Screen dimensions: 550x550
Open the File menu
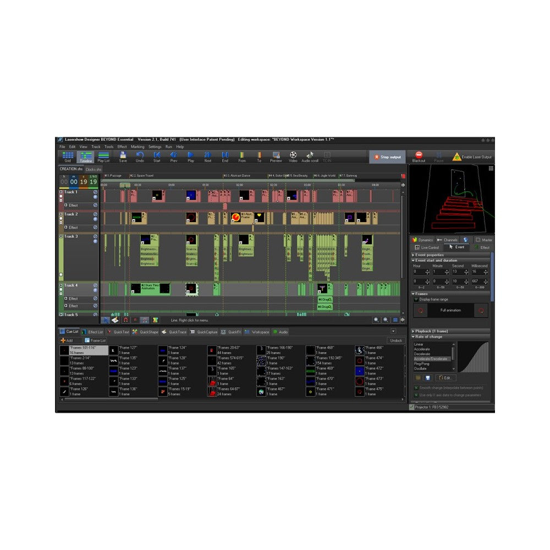(62, 147)
